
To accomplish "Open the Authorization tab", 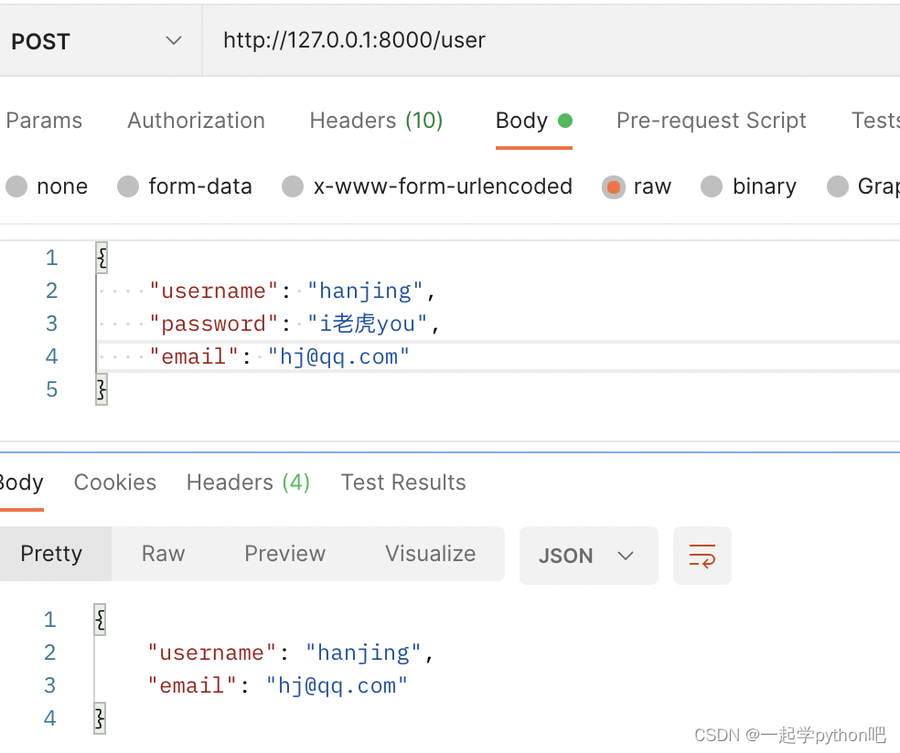I will pos(196,121).
